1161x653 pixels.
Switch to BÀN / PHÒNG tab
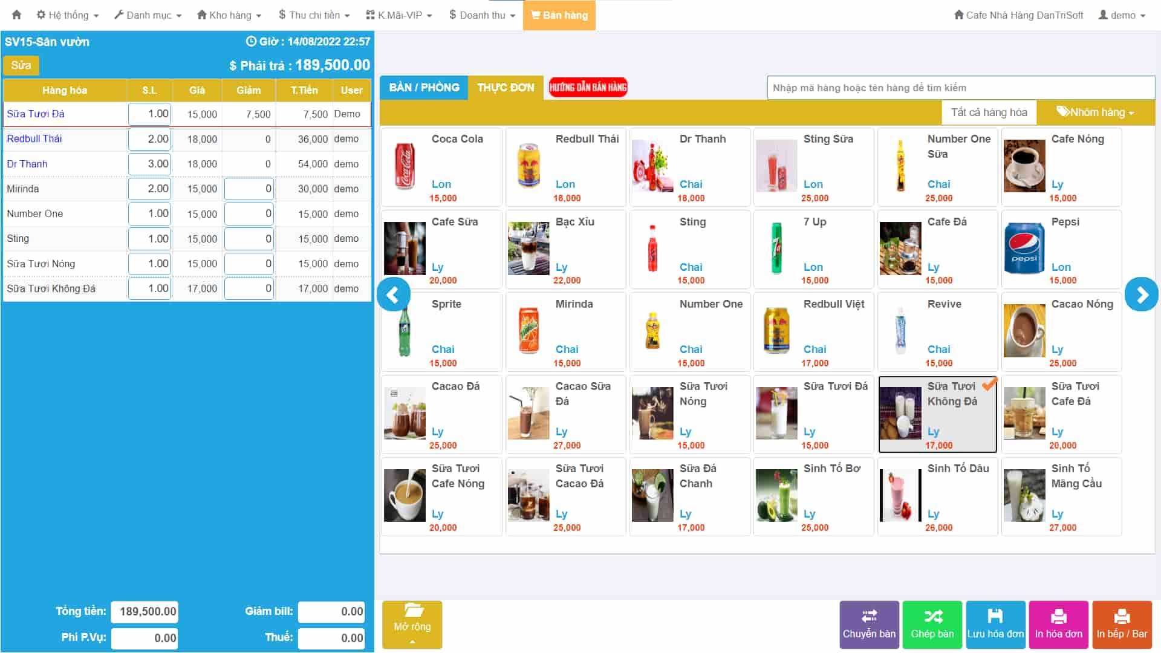pyautogui.click(x=424, y=88)
